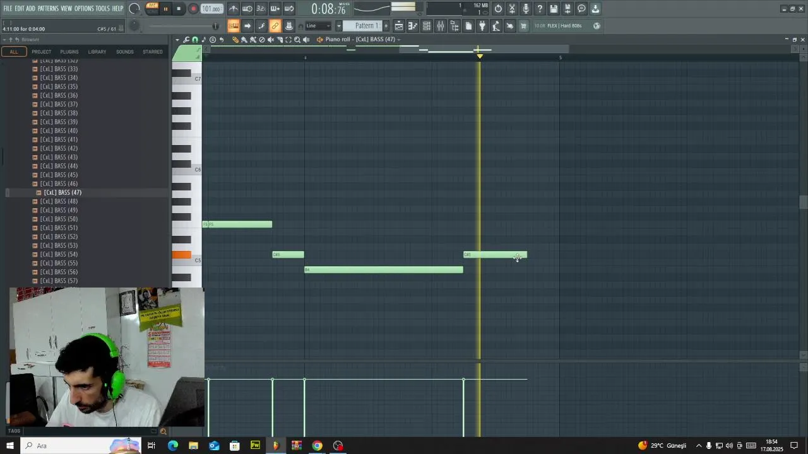Click the Pattern 1 name field

coord(362,26)
